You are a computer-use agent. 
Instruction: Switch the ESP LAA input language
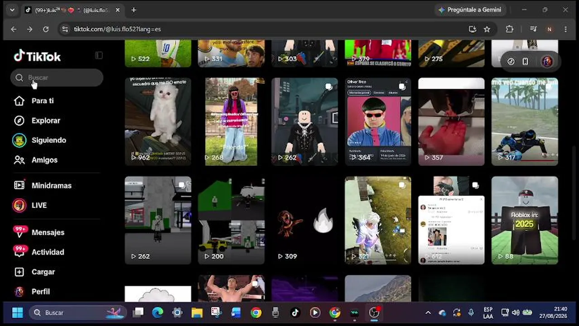click(x=488, y=312)
